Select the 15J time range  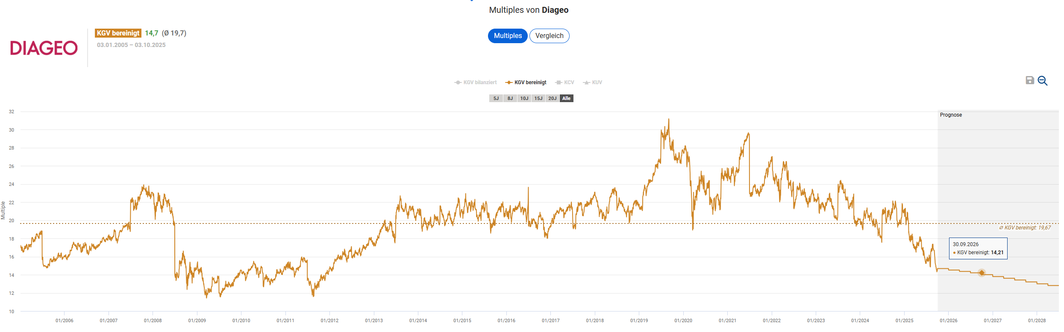point(538,98)
